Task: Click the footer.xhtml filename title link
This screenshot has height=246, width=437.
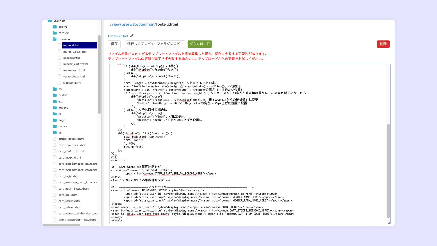Action: click(118, 36)
